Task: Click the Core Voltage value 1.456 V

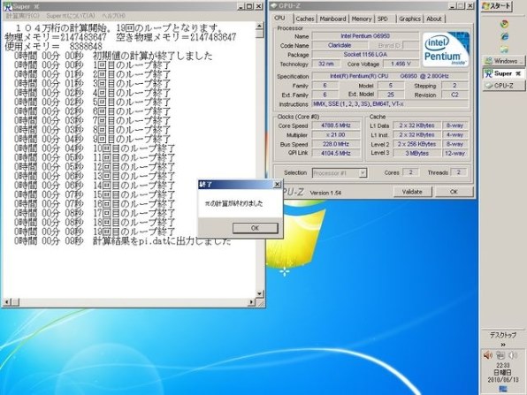Action: tap(401, 64)
